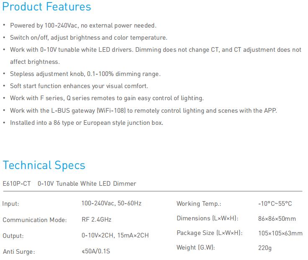Click the Working Temp. label

[x=199, y=204]
